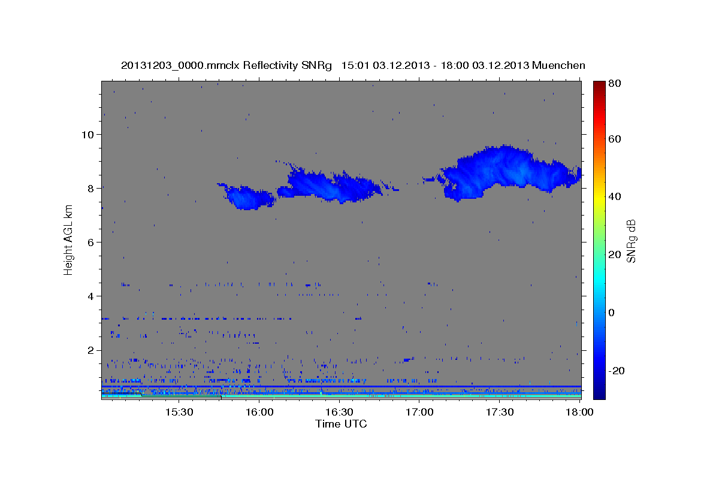Screen dimensions: 719x479
Task: Click the colorbar value 60
Action: [614, 139]
